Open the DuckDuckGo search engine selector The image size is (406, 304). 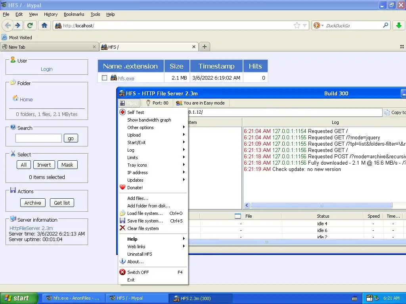318,25
